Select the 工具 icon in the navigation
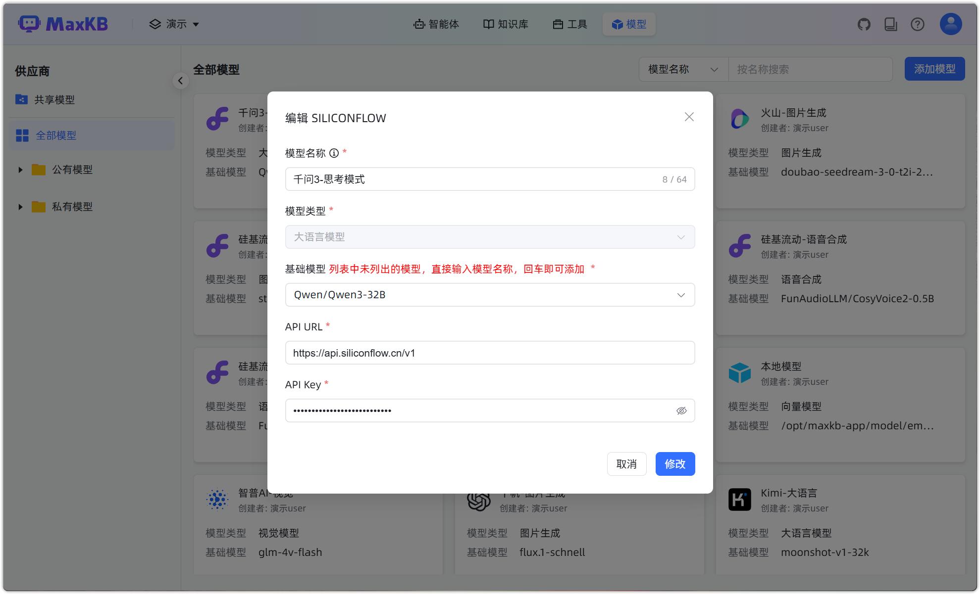 click(569, 24)
